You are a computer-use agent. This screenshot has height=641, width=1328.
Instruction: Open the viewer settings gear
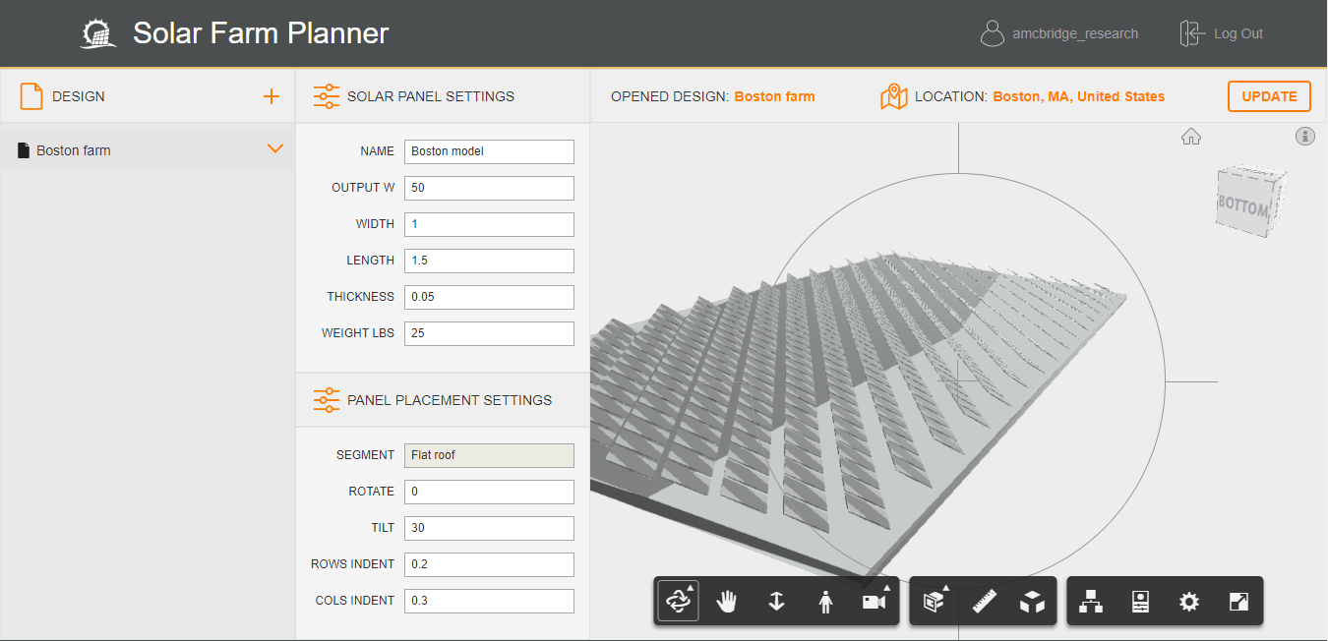[x=1189, y=601]
